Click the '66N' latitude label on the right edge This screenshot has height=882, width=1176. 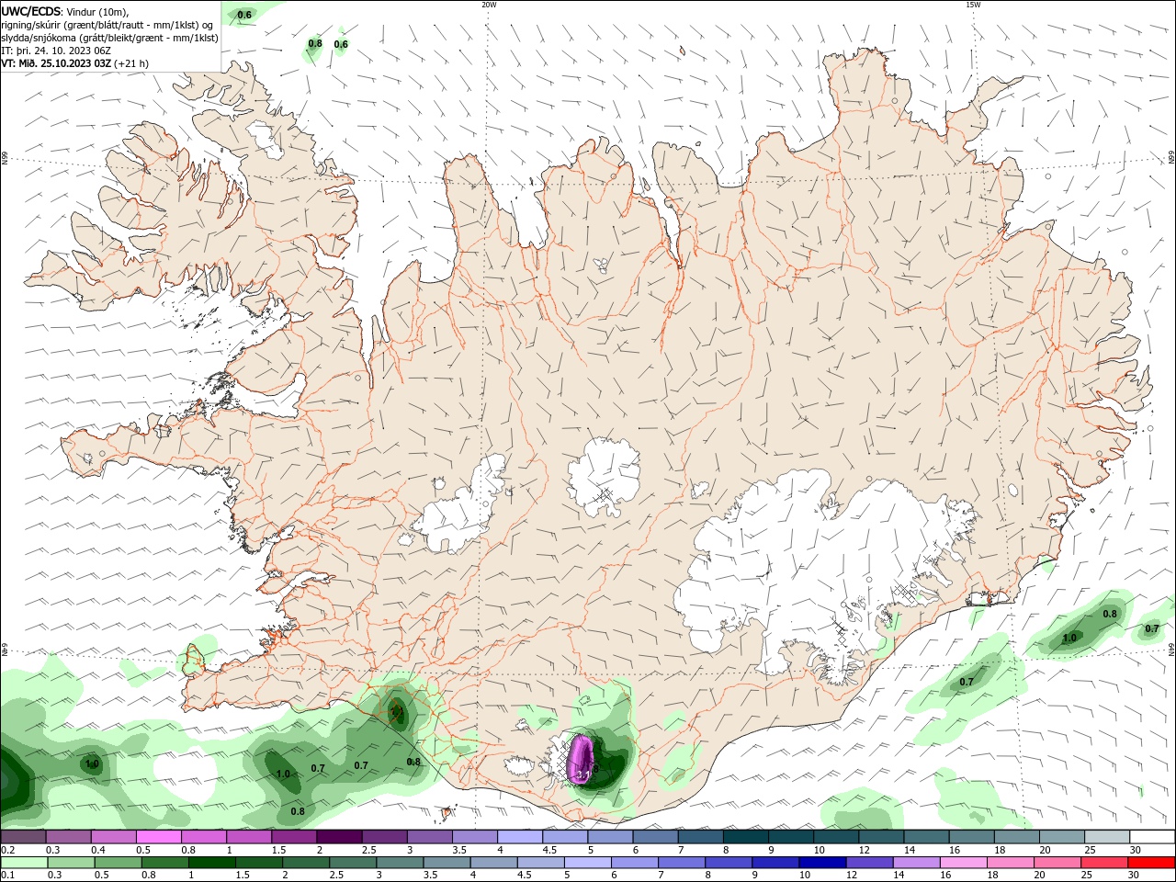[1171, 158]
